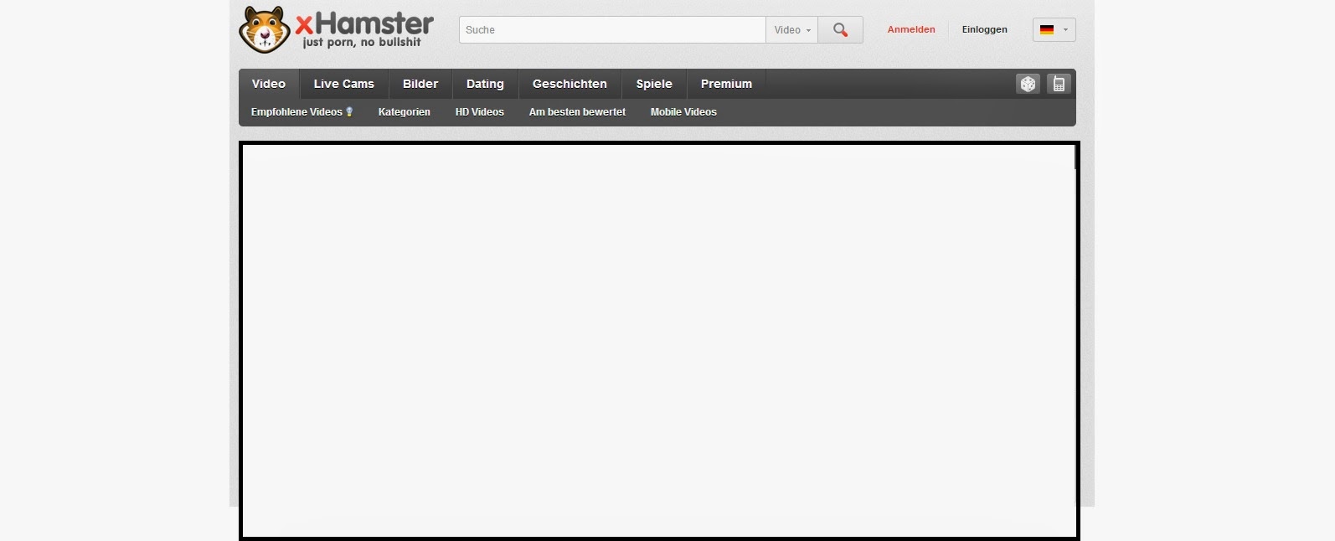
Task: Go to HD Videos
Action: pos(479,111)
